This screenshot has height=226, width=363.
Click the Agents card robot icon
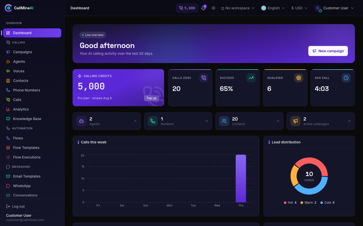pos(81,121)
